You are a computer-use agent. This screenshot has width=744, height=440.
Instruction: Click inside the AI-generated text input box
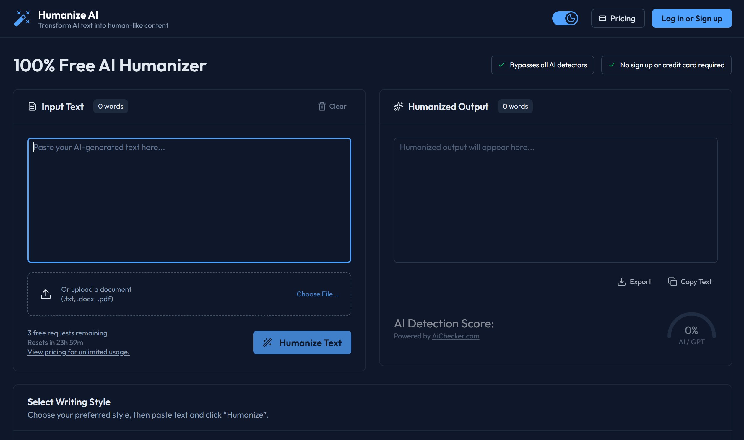(x=189, y=200)
